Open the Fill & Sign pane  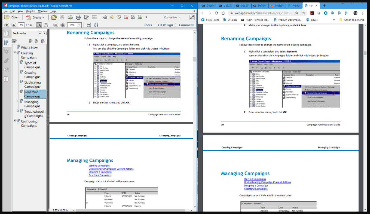click(x=165, y=25)
